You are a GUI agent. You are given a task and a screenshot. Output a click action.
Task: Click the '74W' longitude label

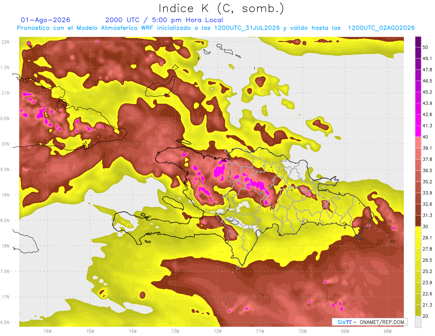pos(133,331)
